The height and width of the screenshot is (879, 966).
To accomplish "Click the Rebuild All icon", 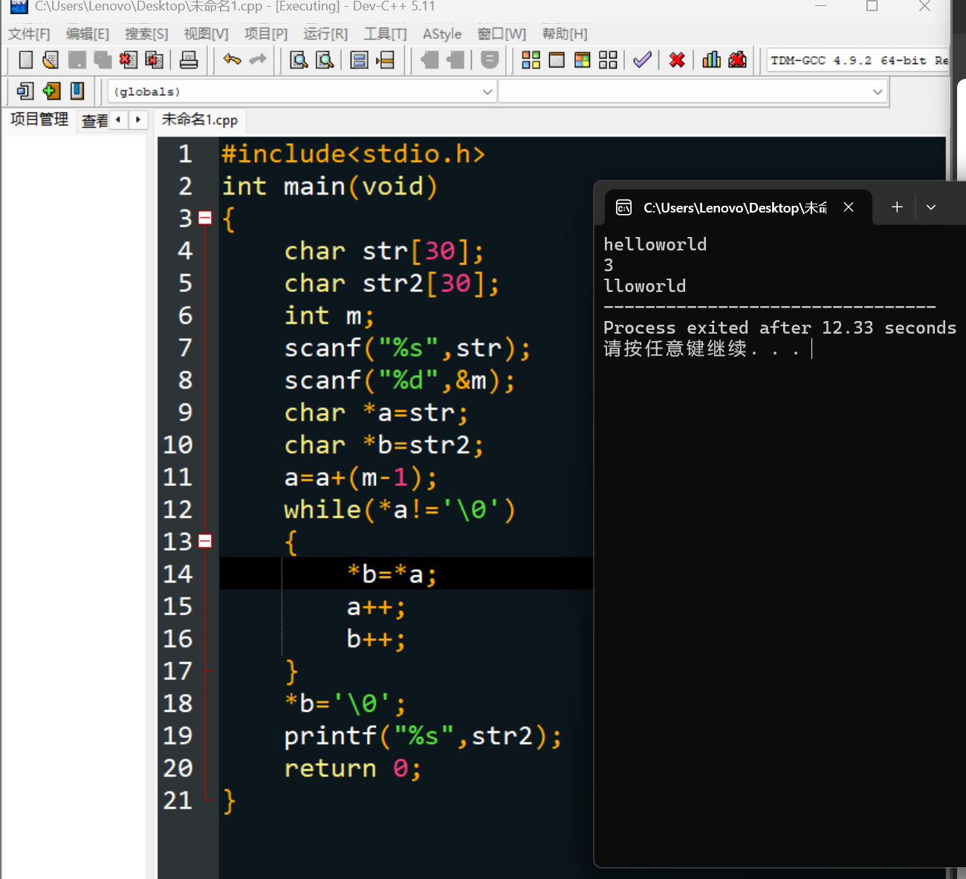I will [x=609, y=60].
